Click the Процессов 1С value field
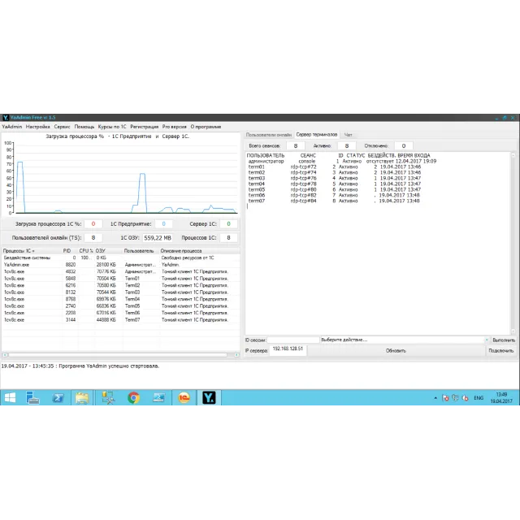 coord(228,238)
